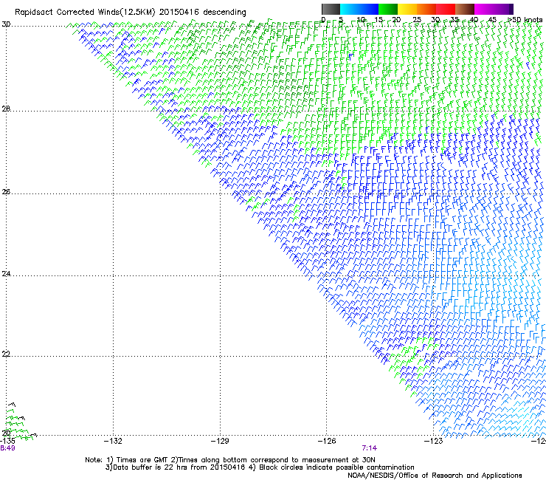
Task: Click the purple 45-50 knots legend swatch
Action: coord(503,9)
